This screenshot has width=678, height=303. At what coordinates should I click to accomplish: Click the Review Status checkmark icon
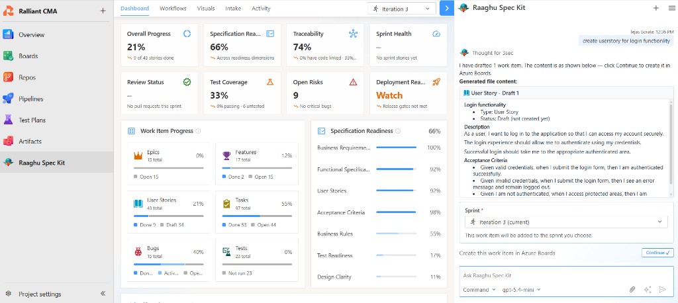[x=187, y=81]
